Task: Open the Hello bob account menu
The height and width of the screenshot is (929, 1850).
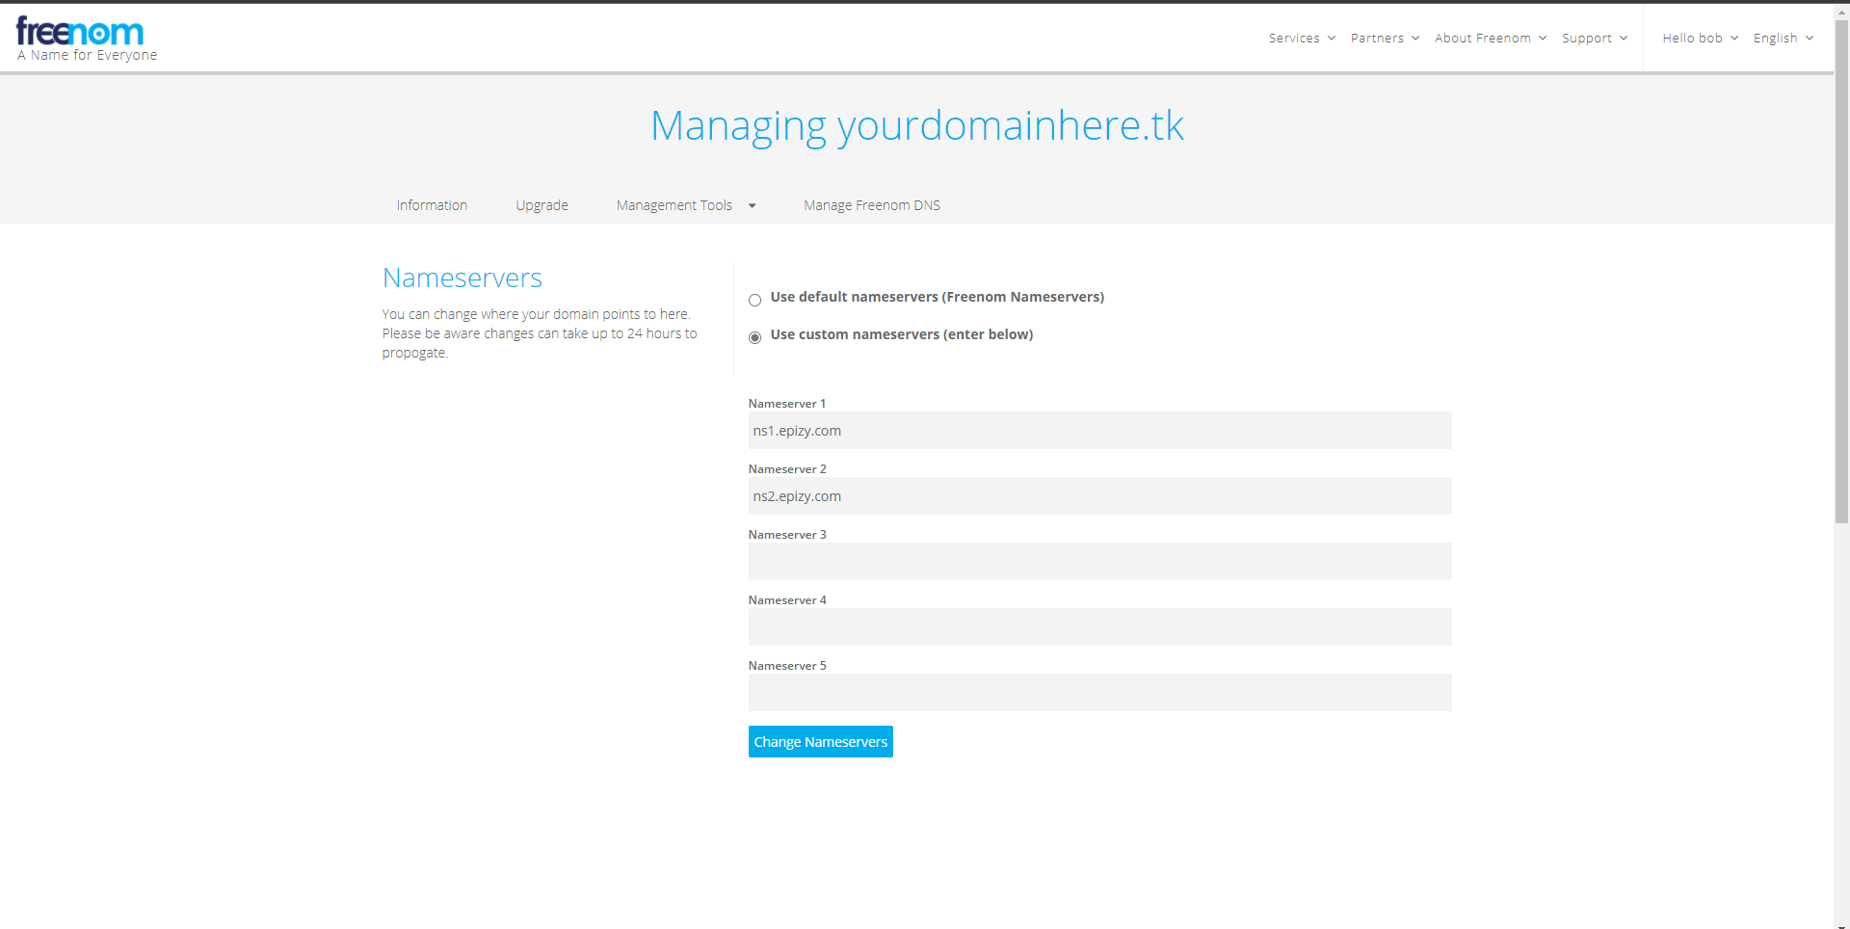Action: [x=1700, y=39]
